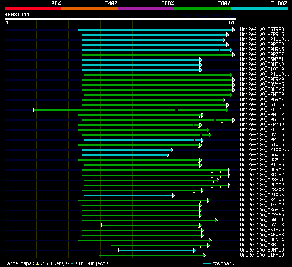Click the UniRef100_Q8VYC6 label

click(x=262, y=135)
